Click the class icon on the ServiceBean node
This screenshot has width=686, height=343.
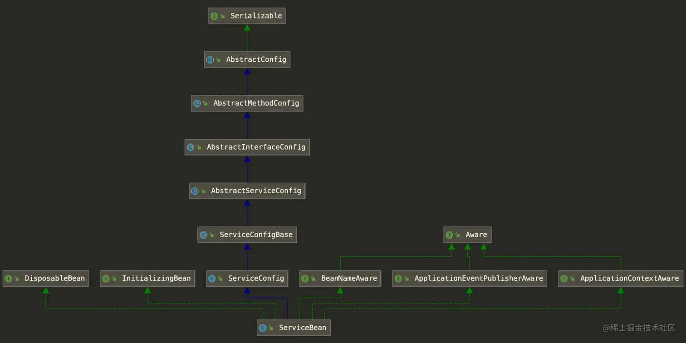(x=263, y=328)
